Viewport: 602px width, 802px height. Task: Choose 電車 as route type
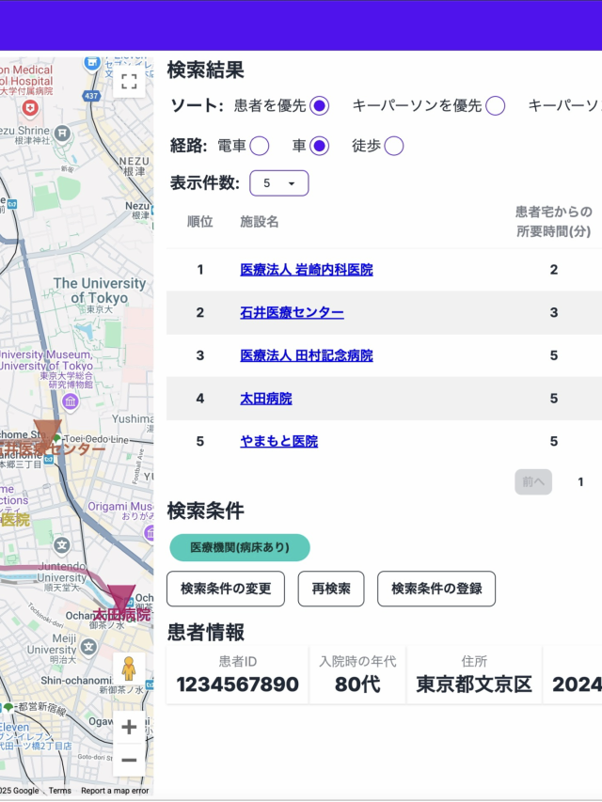coord(260,146)
